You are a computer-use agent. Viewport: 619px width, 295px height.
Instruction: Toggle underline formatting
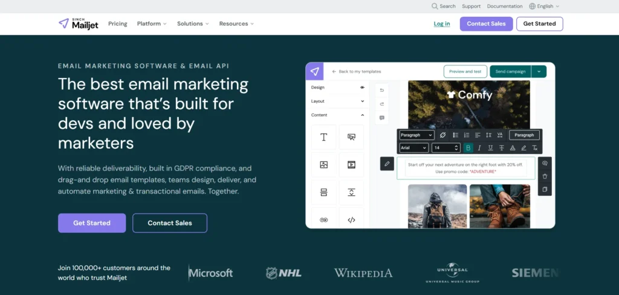(x=490, y=147)
